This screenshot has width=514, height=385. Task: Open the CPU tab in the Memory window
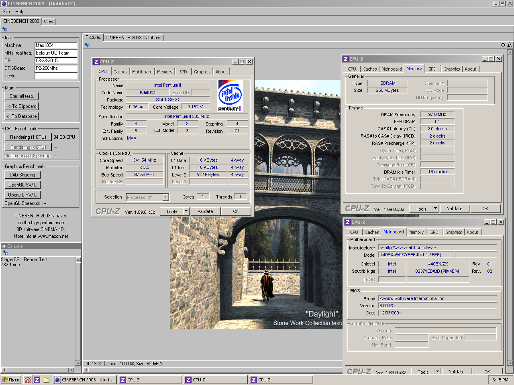click(x=352, y=69)
